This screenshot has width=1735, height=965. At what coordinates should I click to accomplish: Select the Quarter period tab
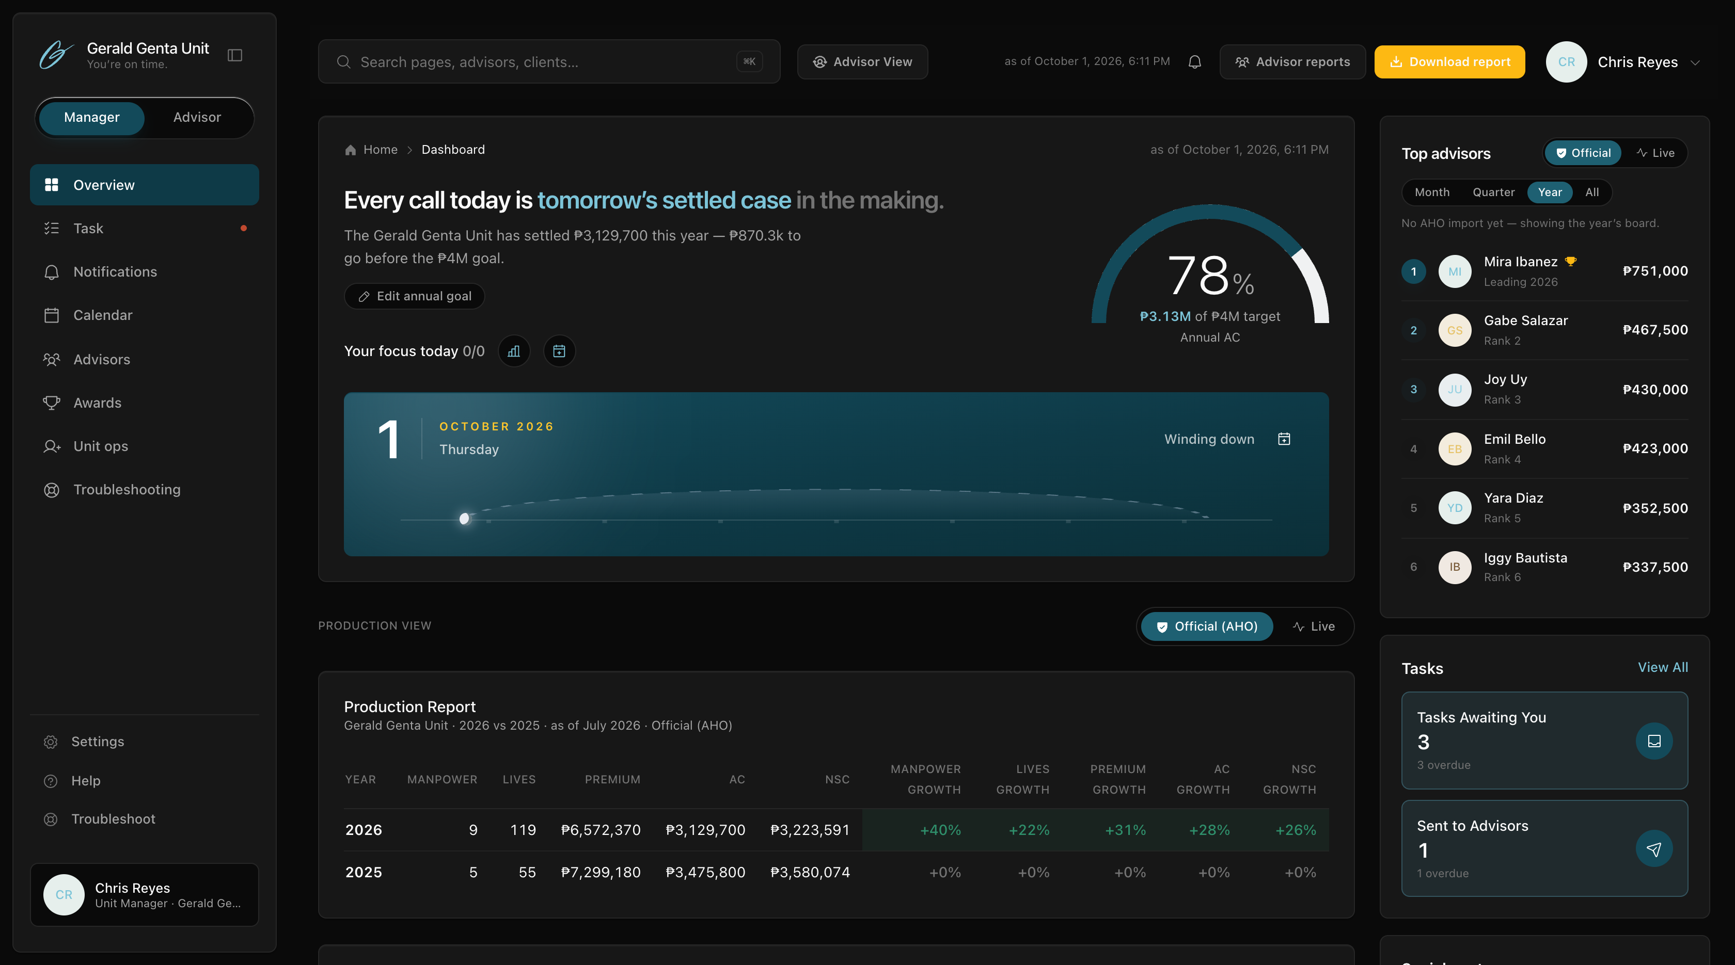pyautogui.click(x=1493, y=192)
